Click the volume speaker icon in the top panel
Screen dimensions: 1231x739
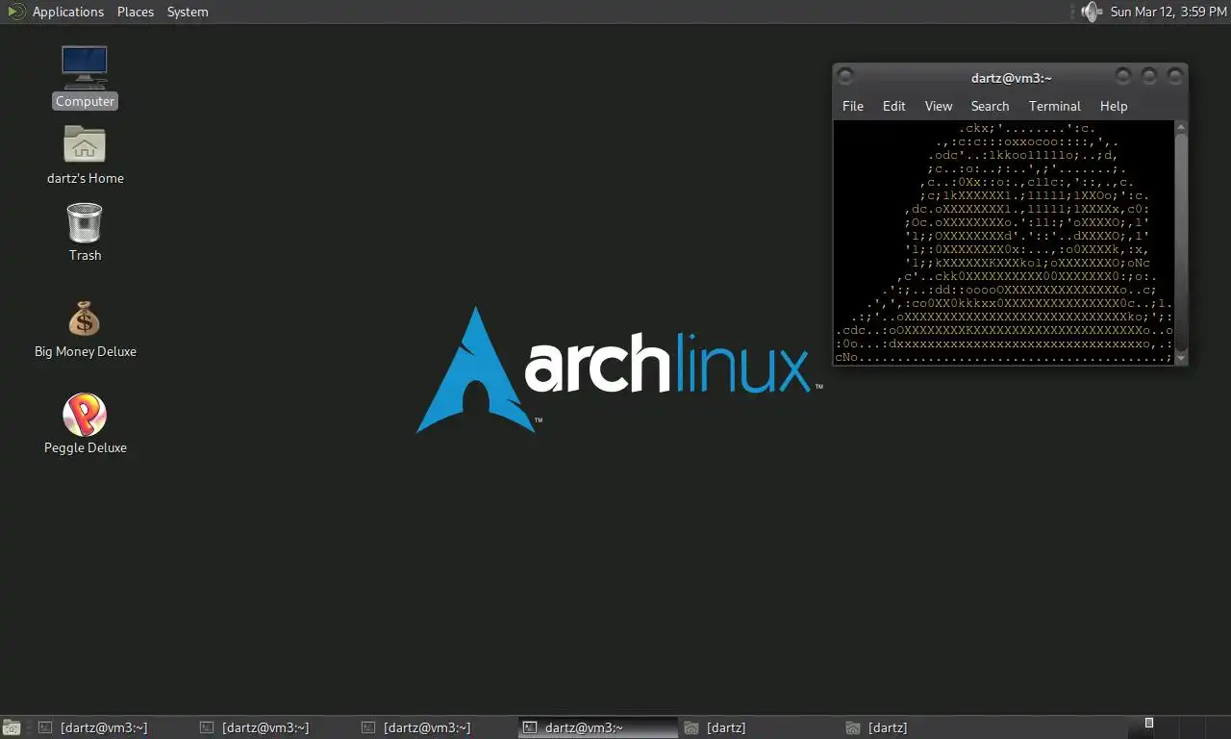coord(1091,12)
